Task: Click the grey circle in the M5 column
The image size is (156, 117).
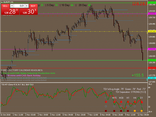Action: (x=106, y=106)
